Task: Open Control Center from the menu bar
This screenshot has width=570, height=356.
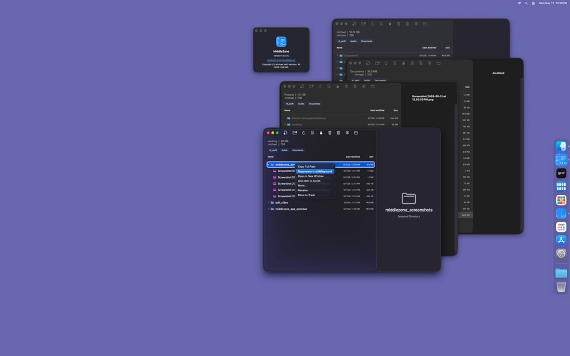Action: [x=533, y=3]
